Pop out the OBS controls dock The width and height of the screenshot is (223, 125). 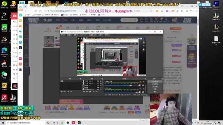162,79
